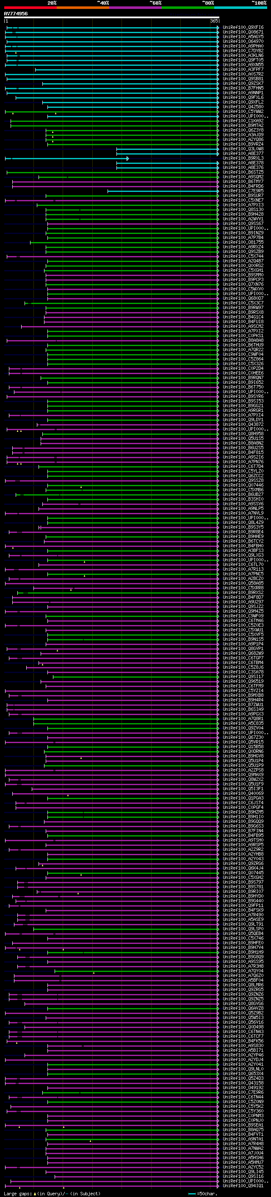Click the orange ~40% identity legend segment
Screen dimensions: 271x1197
pos(83,8)
